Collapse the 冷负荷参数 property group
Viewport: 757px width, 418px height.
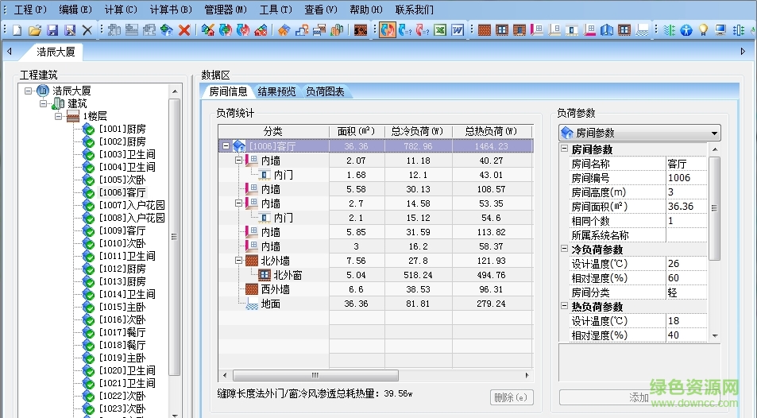[x=564, y=250]
